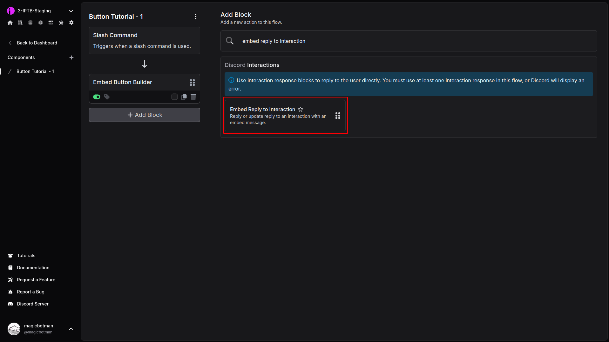The width and height of the screenshot is (609, 342).
Task: Click the Components section label
Action: tap(21, 57)
